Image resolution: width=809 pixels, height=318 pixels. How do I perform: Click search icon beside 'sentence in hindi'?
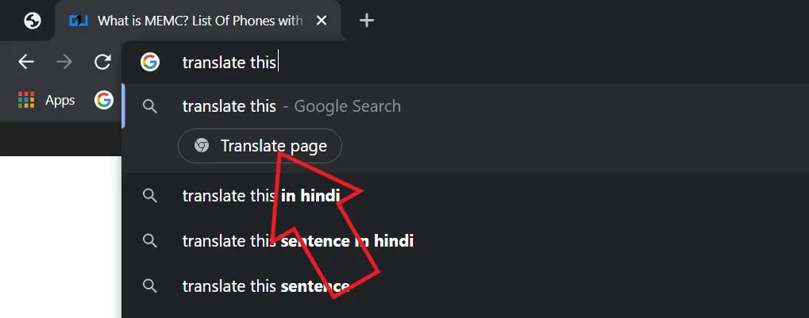(x=150, y=240)
